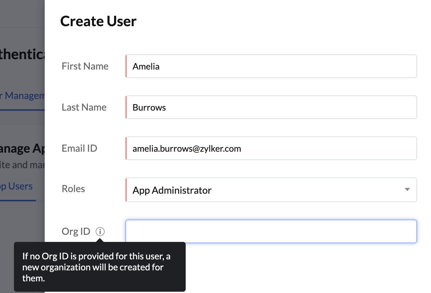Screen dimensions: 431x293
Task: Click the Email ID label
Action: point(79,148)
